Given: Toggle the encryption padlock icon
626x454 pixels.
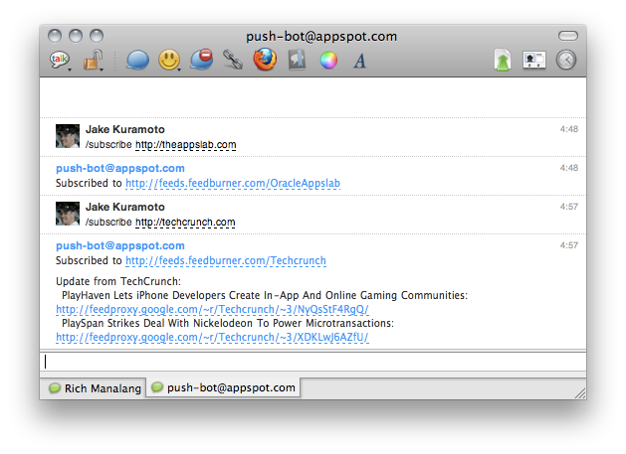Looking at the screenshot, I should tap(93, 61).
